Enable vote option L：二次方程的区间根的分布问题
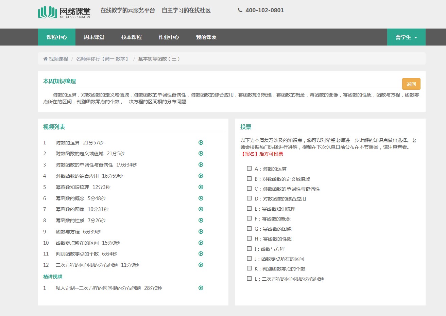Screen dimensions: 446x316 pyautogui.click(x=249, y=279)
